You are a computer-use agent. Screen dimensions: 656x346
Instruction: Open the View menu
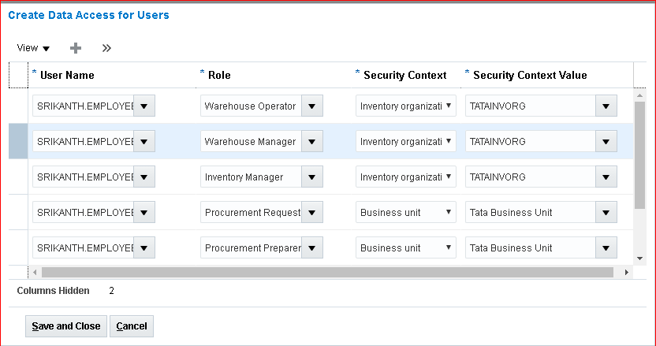33,48
